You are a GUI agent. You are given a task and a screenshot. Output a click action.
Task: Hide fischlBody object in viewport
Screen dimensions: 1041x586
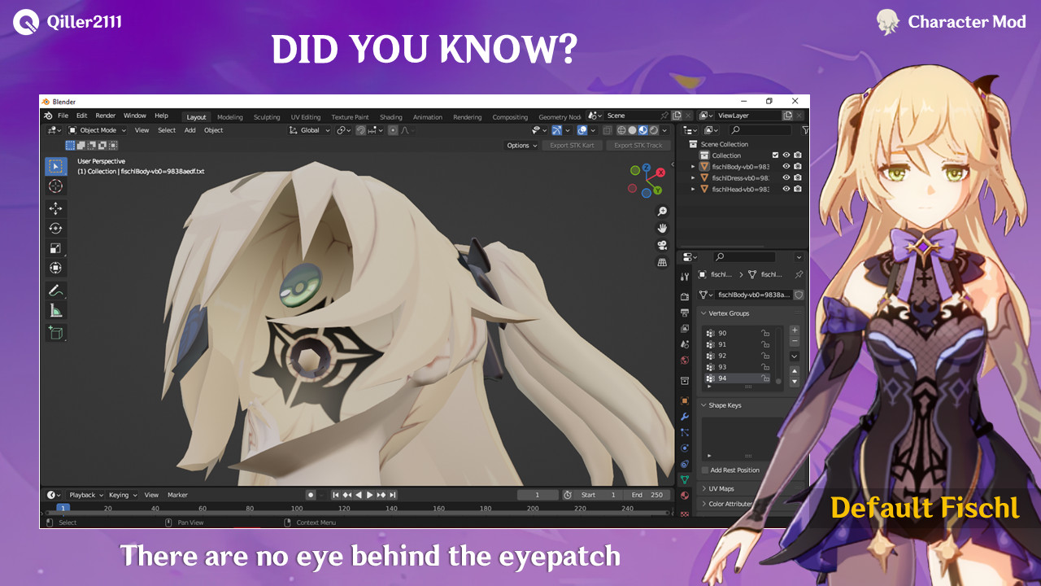(x=786, y=166)
